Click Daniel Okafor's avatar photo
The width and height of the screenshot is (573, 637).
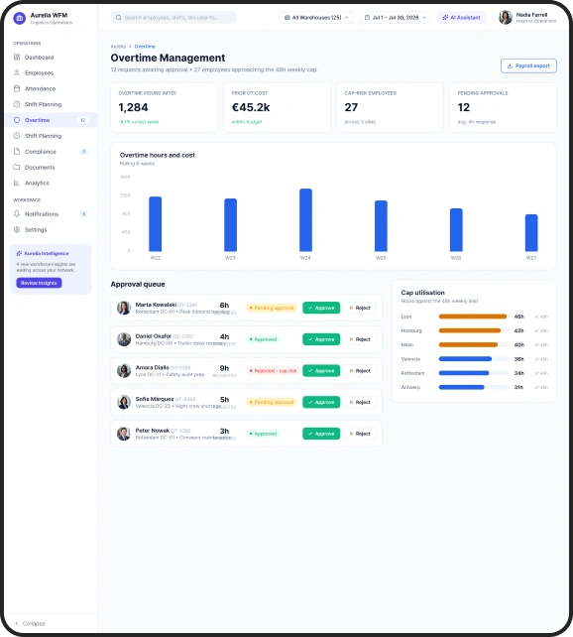[x=124, y=339]
